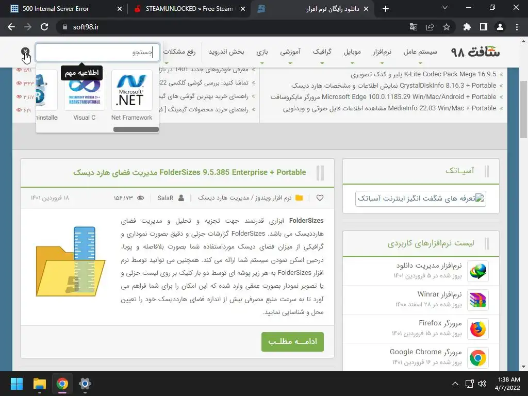Expand بازی dropdown arrow
The image size is (528, 396).
tap(262, 63)
